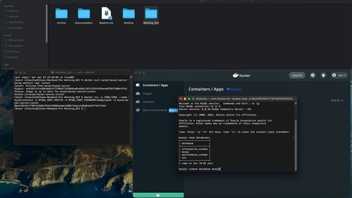This screenshot has width=352, height=198.
Task: Click the Dev Environments icon in Docker
Action: (x=138, y=110)
